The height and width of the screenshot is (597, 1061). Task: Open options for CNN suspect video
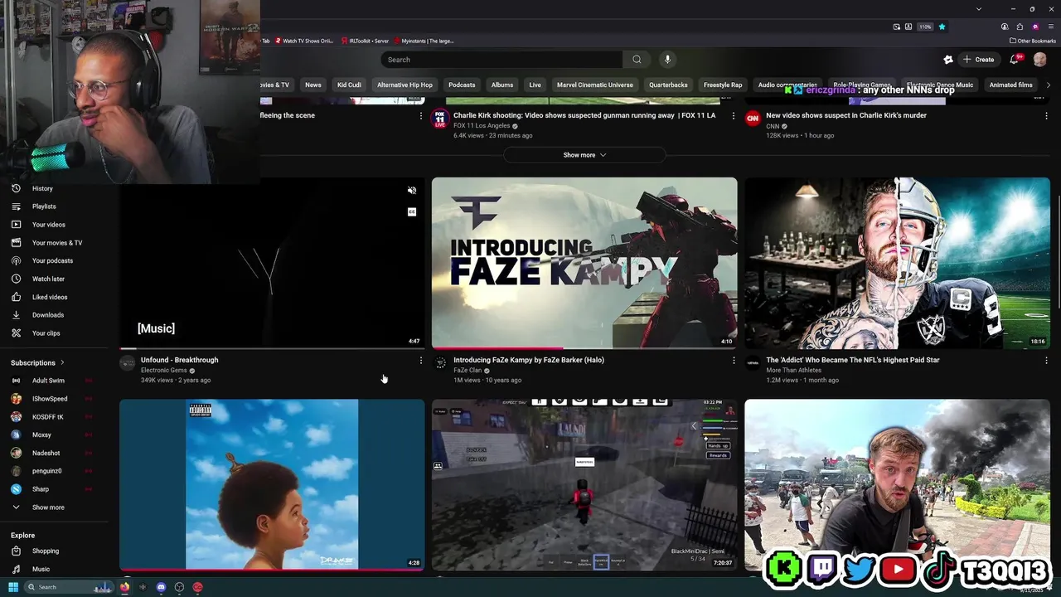pyautogui.click(x=1046, y=116)
